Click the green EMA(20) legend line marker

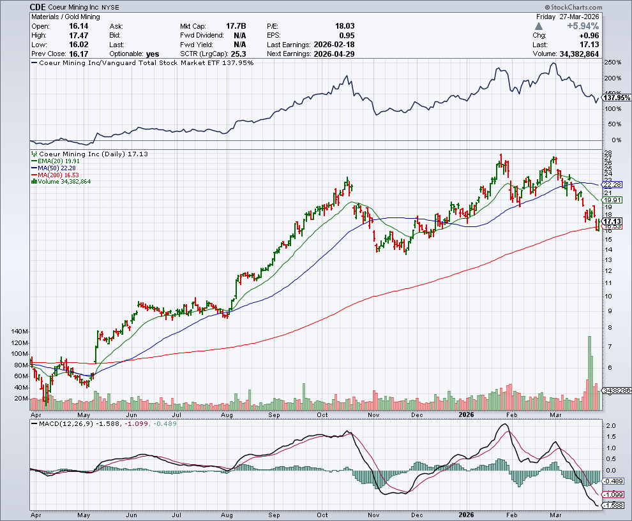(x=34, y=161)
